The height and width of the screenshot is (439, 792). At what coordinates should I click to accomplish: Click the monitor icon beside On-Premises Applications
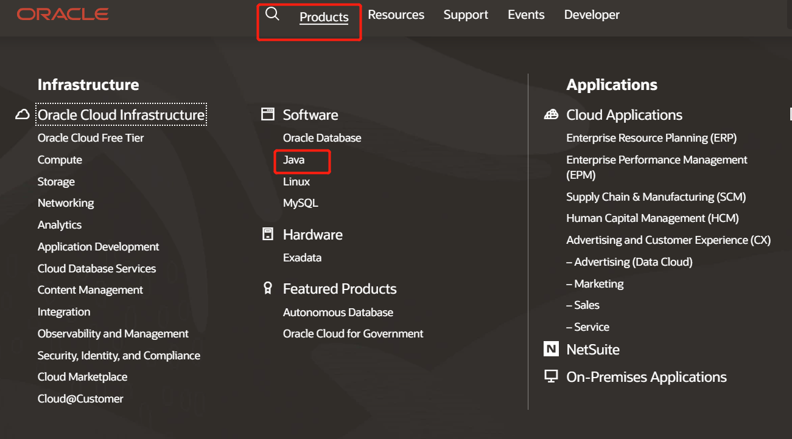[551, 376]
